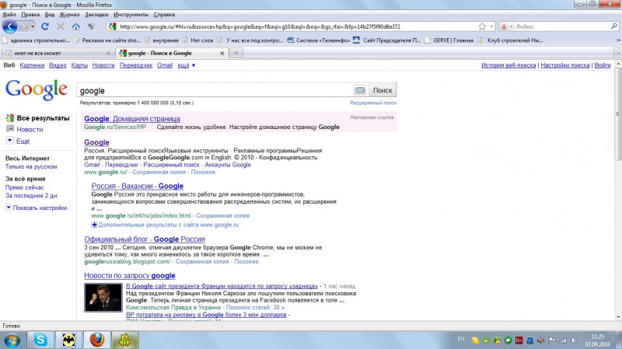Go to the Home page icon
This screenshot has width=622, height=349.
(x=75, y=26)
